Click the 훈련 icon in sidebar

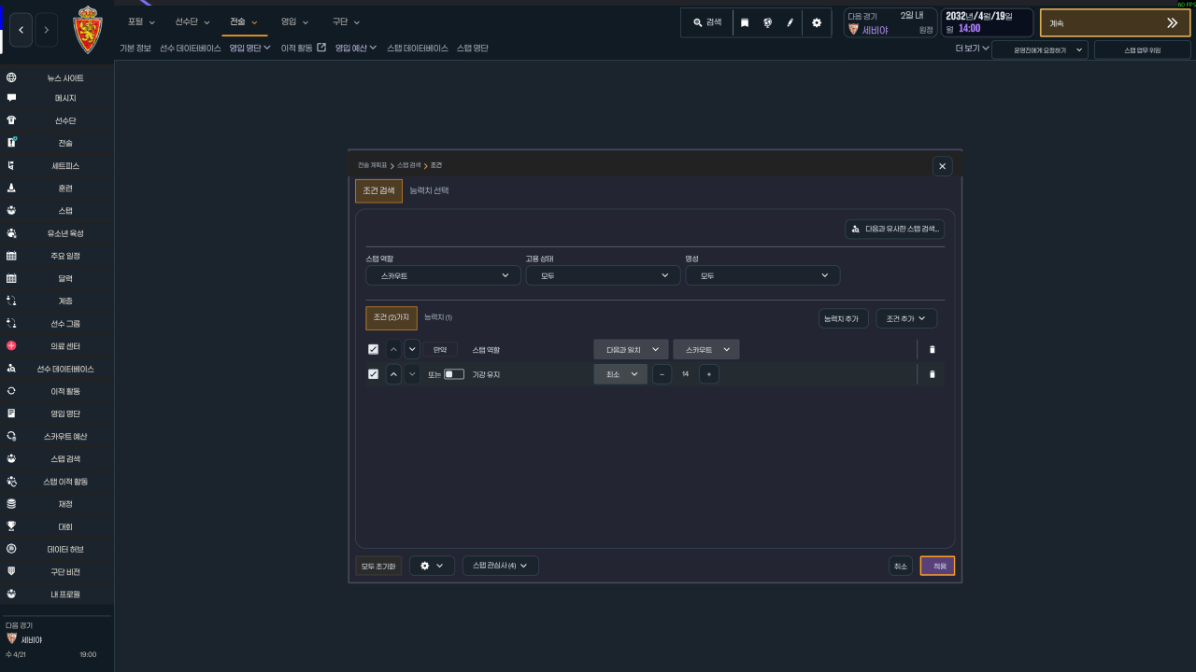click(11, 188)
